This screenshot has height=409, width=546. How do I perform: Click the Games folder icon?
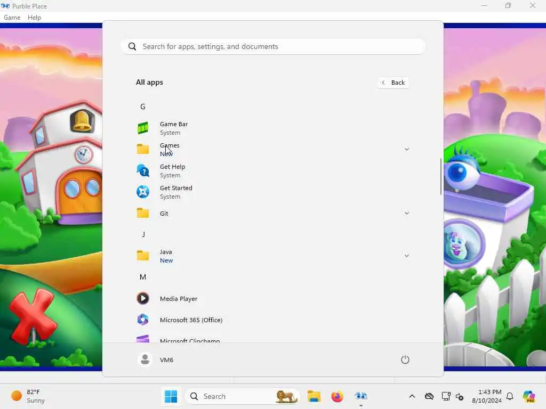[x=143, y=149]
